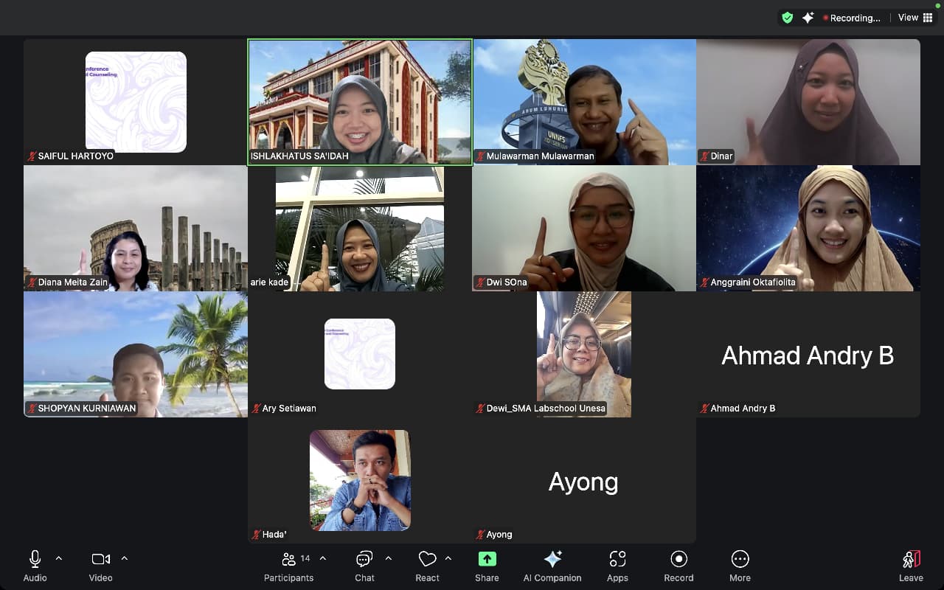
Task: Open the Chat panel
Action: [x=364, y=566]
